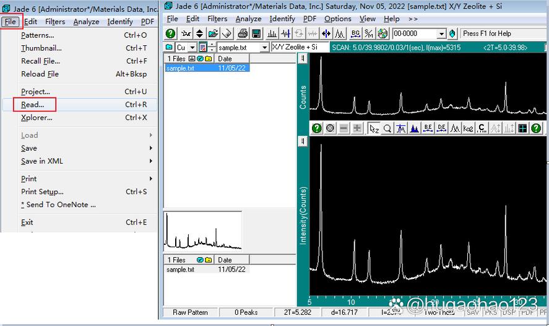This screenshot has height=326, width=549.
Task: Select the Z cursor zoom-window tool
Action: pyautogui.click(x=374, y=129)
